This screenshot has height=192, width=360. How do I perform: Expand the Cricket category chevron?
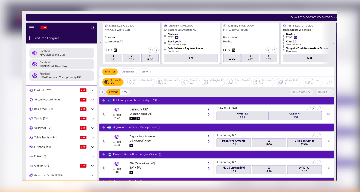[x=92, y=166]
